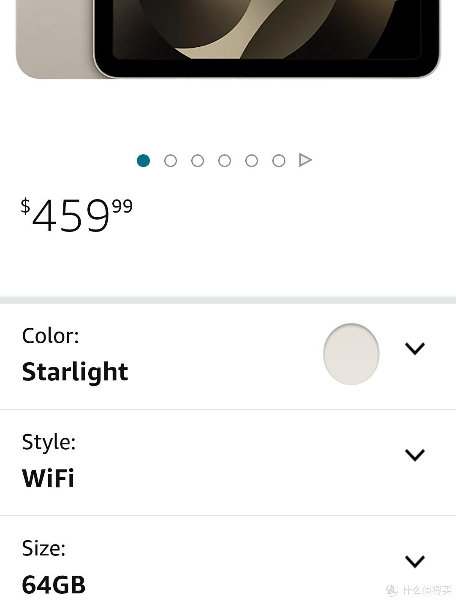Select the sixth carousel dot before play icon
This screenshot has width=456, height=601.
click(279, 161)
